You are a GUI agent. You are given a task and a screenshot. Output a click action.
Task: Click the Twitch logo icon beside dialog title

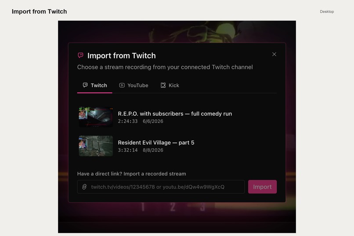pos(81,55)
